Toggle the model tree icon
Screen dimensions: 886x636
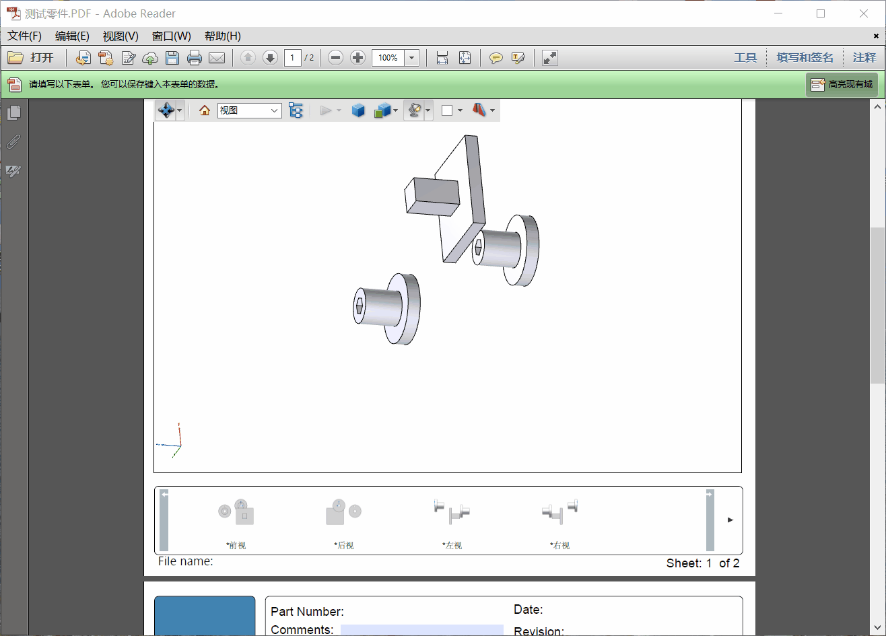pyautogui.click(x=296, y=110)
